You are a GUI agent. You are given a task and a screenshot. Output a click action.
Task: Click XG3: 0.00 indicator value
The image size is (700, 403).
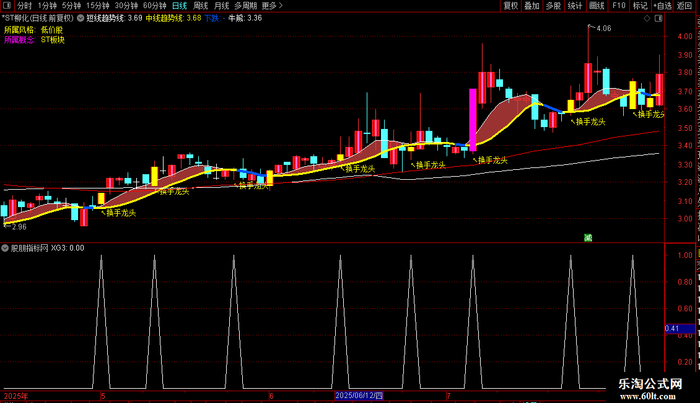[x=68, y=248]
